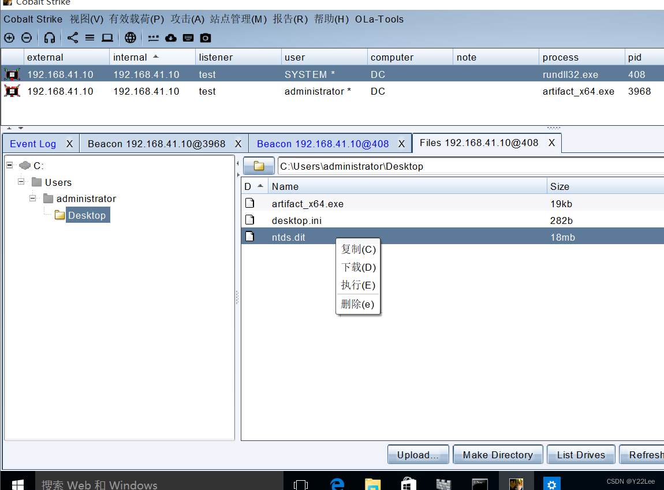
Task: Click the path field C:\Users\administrator\Desktop
Action: pyautogui.click(x=471, y=166)
